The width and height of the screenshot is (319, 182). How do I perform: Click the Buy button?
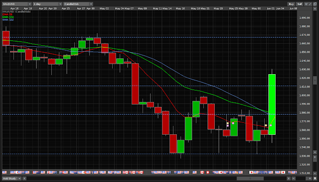291,4
